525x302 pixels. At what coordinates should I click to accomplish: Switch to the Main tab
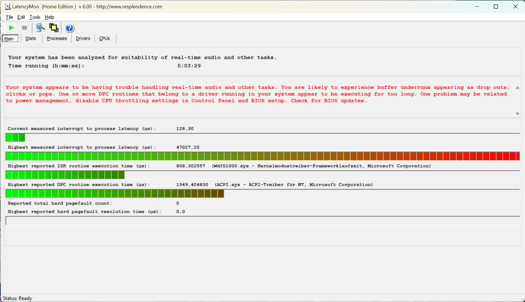pos(10,38)
